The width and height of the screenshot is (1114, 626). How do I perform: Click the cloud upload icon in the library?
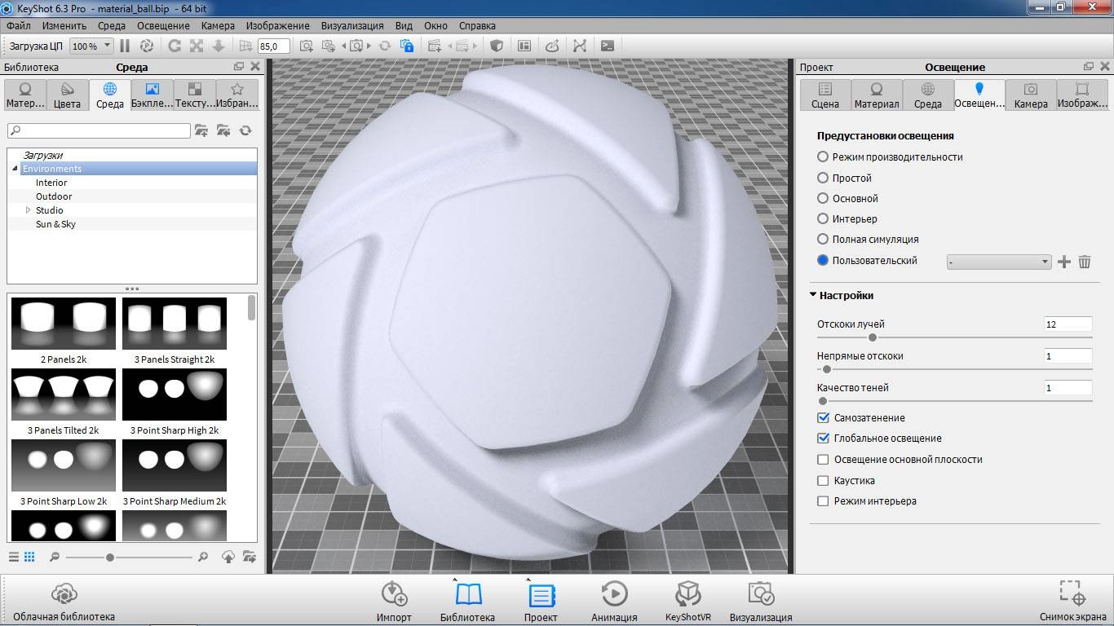[x=228, y=557]
